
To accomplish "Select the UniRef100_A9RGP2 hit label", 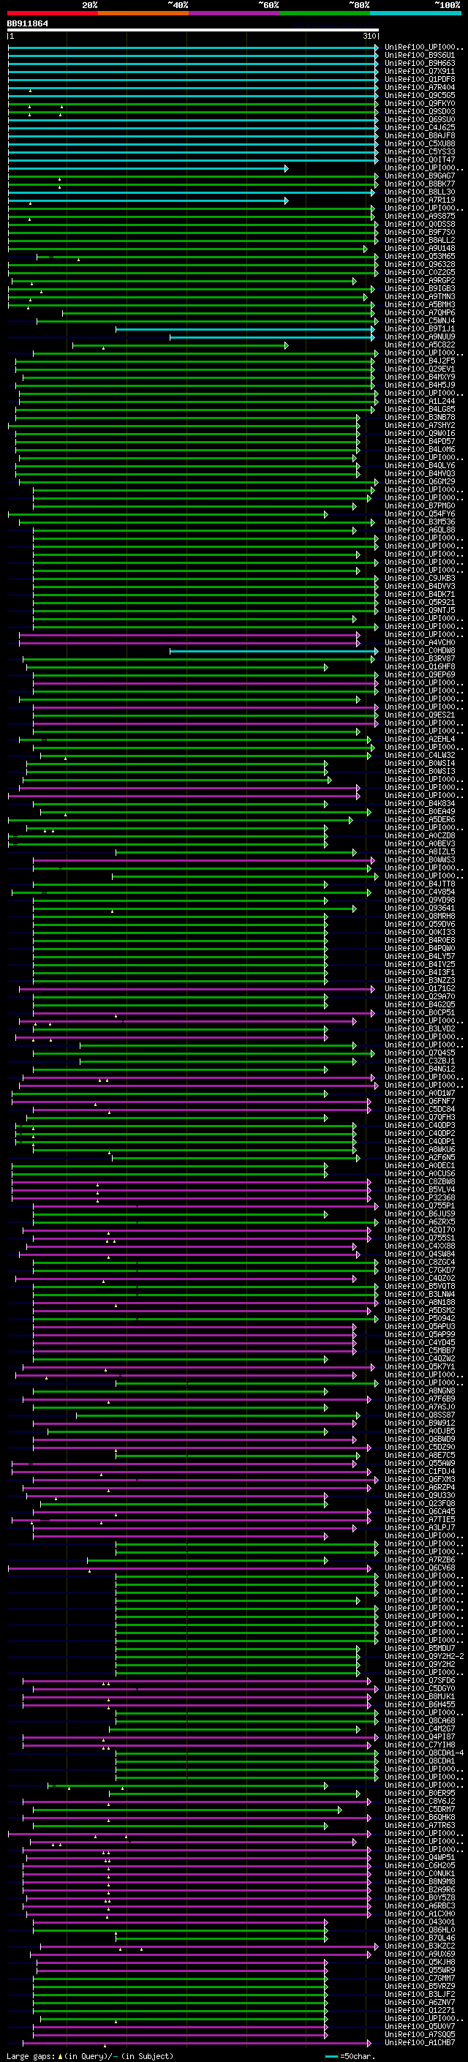I will tap(420, 280).
